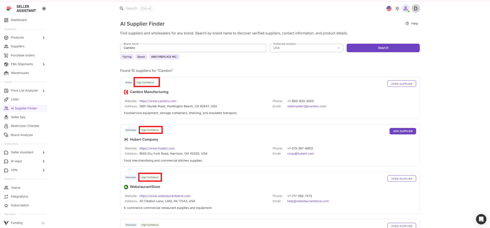
Task: Visit the webstaurantstore.com website link
Action: [165, 196]
